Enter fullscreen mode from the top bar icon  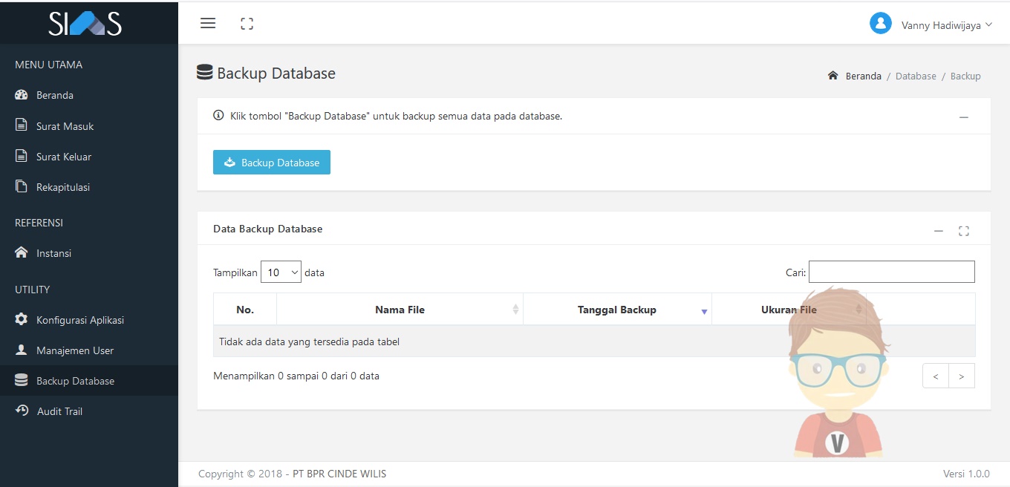click(247, 24)
